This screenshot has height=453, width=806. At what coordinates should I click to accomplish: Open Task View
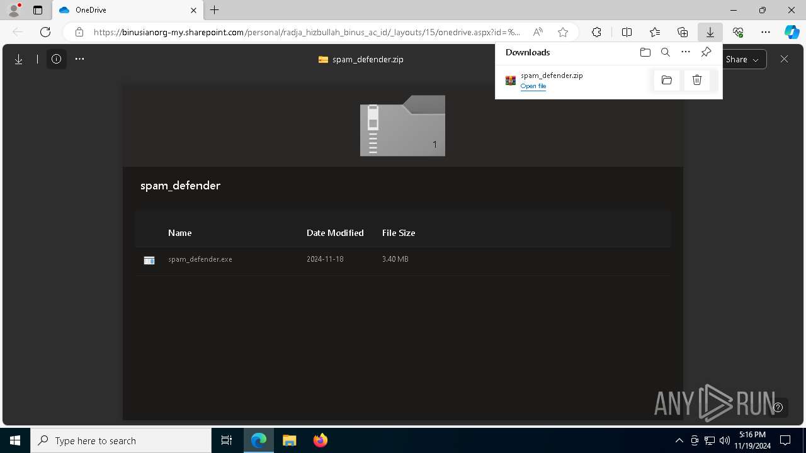coord(227,440)
